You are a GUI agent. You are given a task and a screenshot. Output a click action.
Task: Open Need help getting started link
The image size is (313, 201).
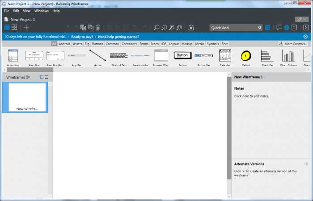pos(118,37)
